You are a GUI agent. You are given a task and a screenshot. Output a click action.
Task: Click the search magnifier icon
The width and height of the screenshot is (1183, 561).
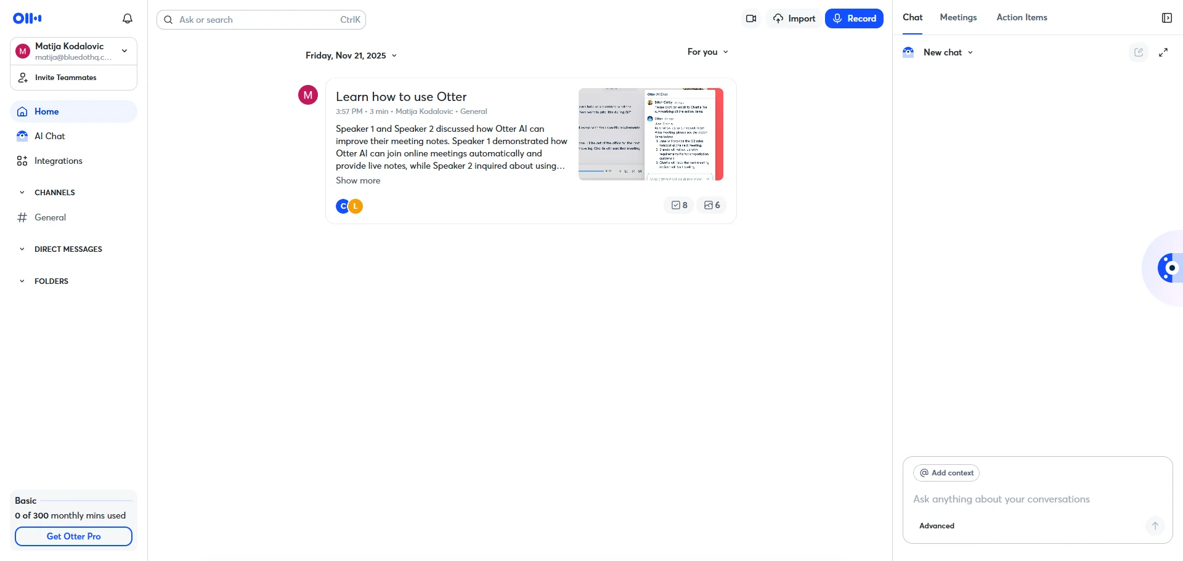pyautogui.click(x=168, y=20)
